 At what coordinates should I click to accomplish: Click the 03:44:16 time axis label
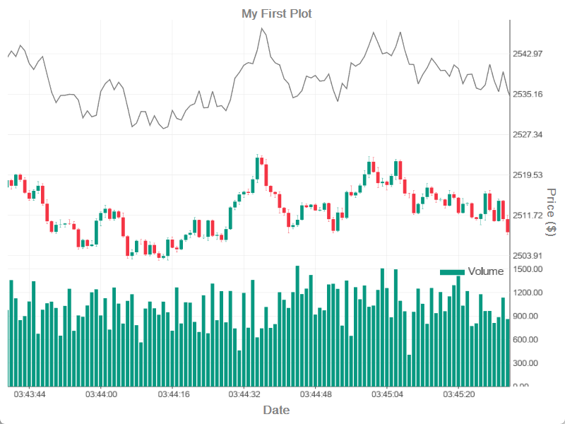pos(173,394)
